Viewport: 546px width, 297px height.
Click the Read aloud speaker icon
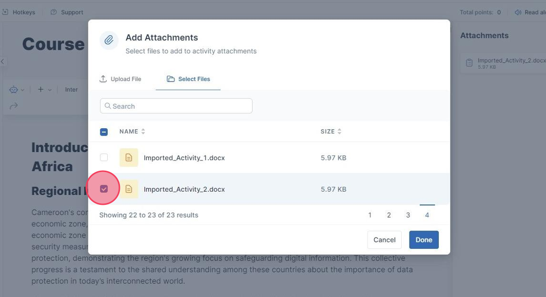[518, 12]
